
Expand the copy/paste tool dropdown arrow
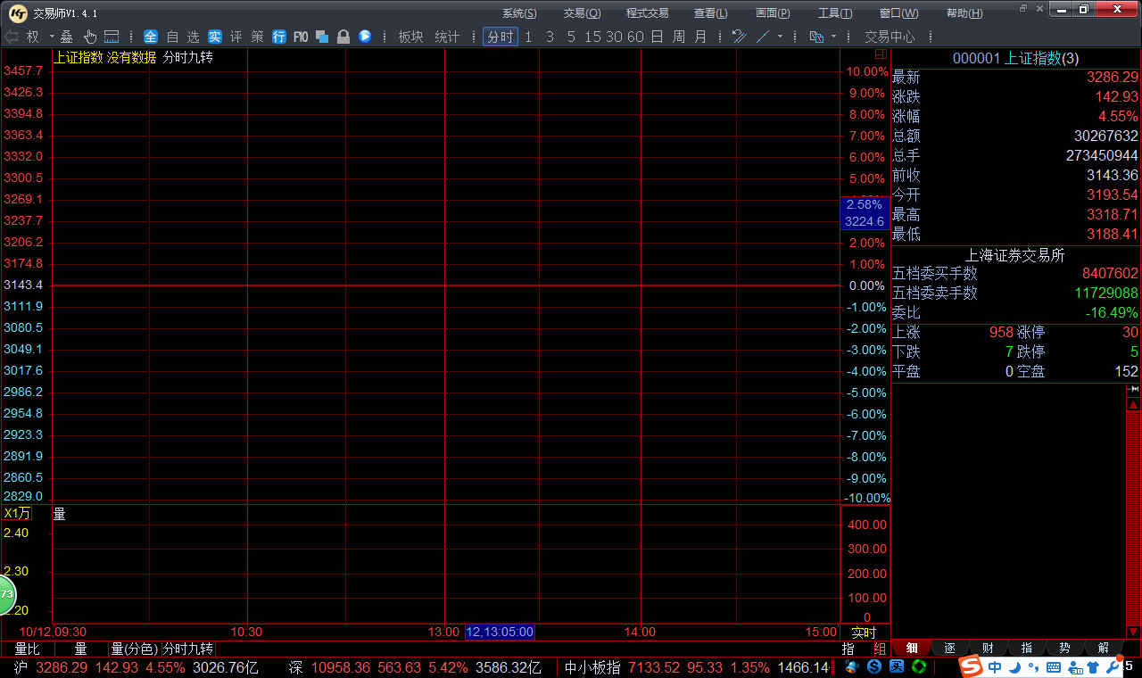pos(833,37)
